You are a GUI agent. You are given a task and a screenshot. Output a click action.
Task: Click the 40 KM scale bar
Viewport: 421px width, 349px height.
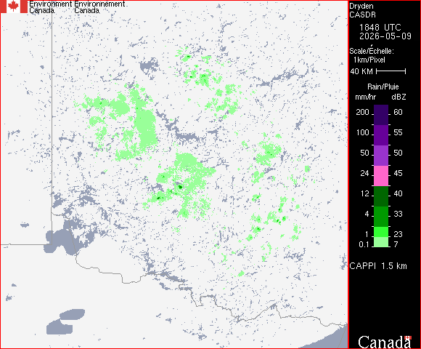click(391, 71)
